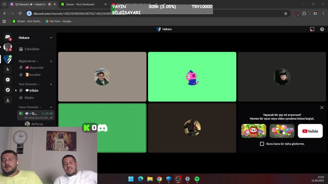Edit voice channel status pencil icon

(52, 118)
